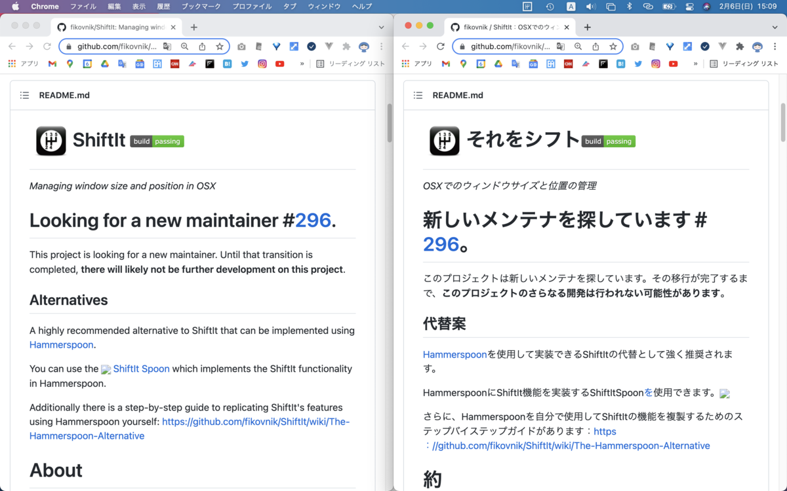Open Time Machine icon in menu bar
The width and height of the screenshot is (787, 491).
(550, 7)
